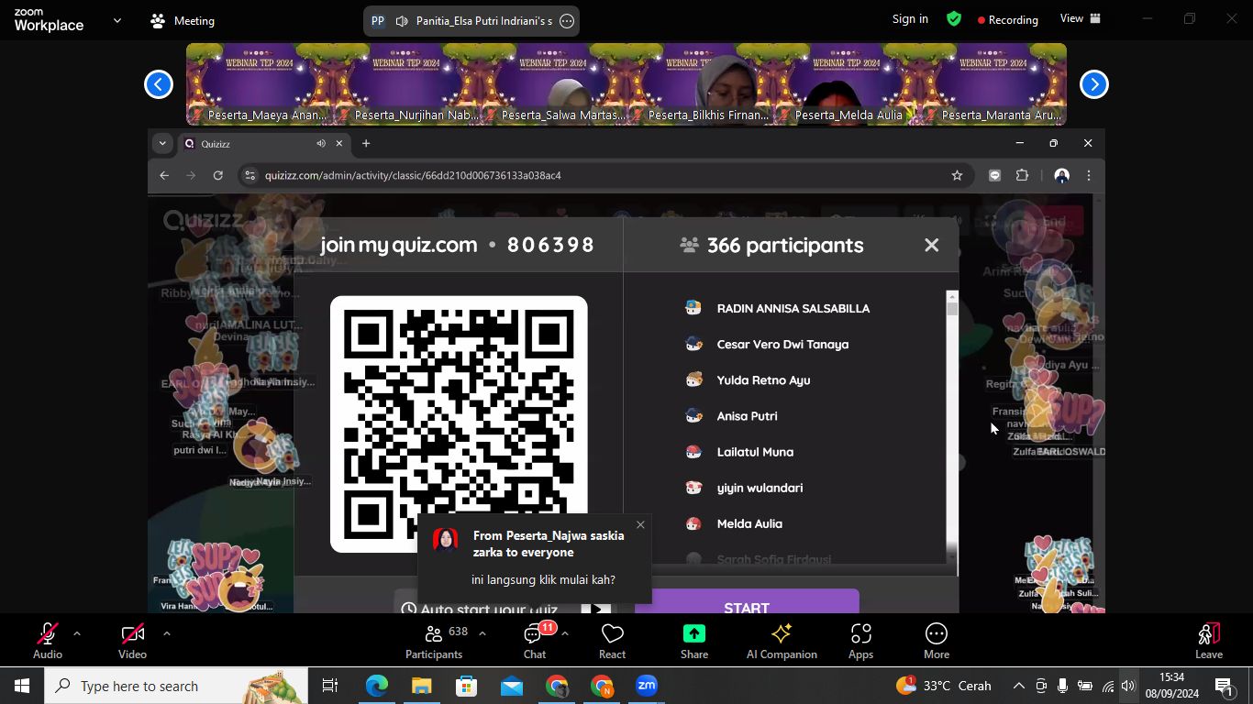Open the Chrome three-dot menu
Viewport: 1253px width, 704px height.
pos(1089,175)
